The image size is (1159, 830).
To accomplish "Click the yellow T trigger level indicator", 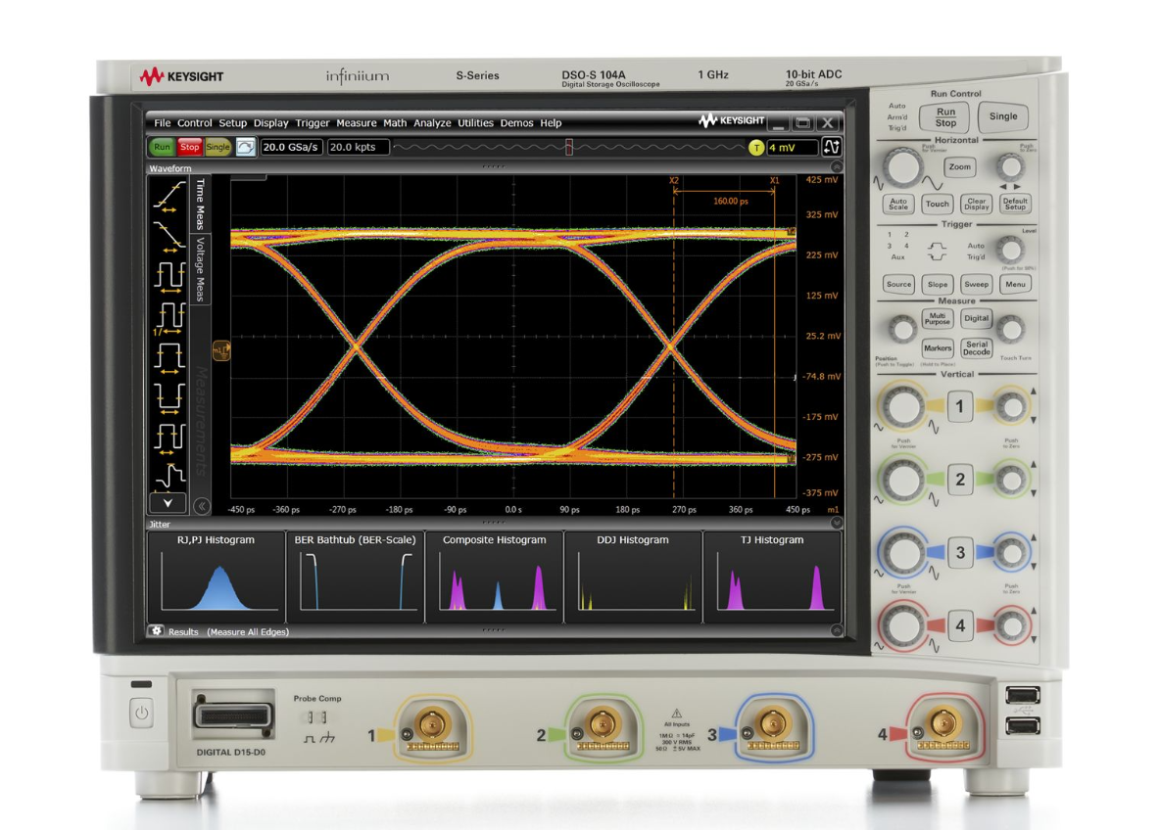I will (755, 146).
